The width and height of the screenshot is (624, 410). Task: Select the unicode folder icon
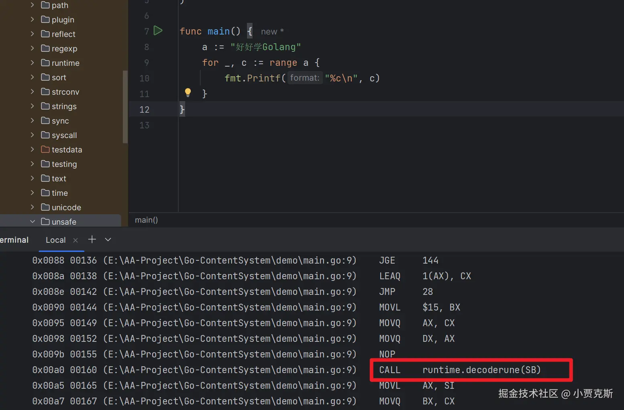45,207
